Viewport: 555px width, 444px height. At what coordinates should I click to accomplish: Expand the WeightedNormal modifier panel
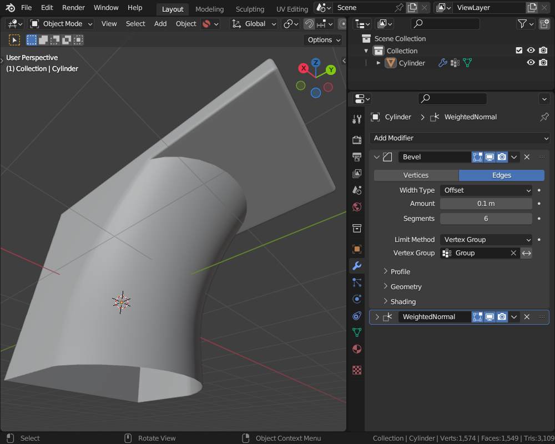coord(377,317)
